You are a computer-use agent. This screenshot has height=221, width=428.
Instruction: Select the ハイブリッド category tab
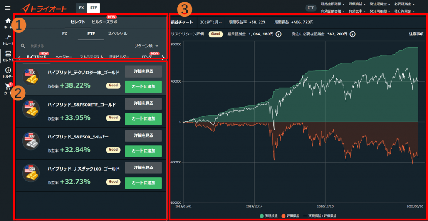click(37, 57)
